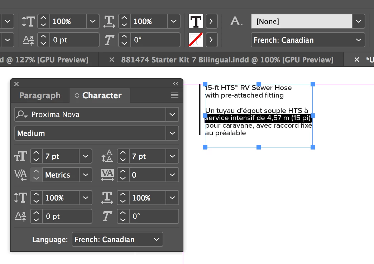Step control bar baseline shift value
The width and height of the screenshot is (374, 264).
(43, 40)
